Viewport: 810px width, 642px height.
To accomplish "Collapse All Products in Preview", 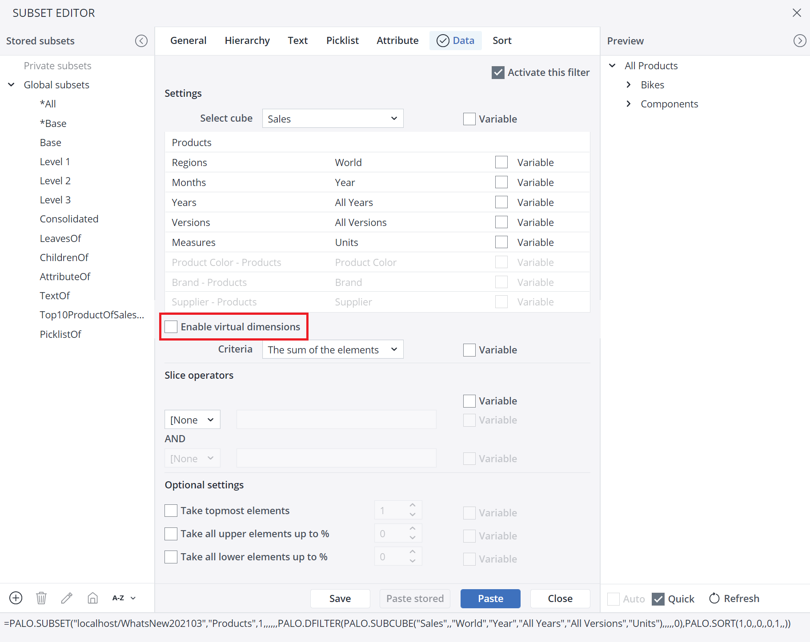I will [x=612, y=66].
